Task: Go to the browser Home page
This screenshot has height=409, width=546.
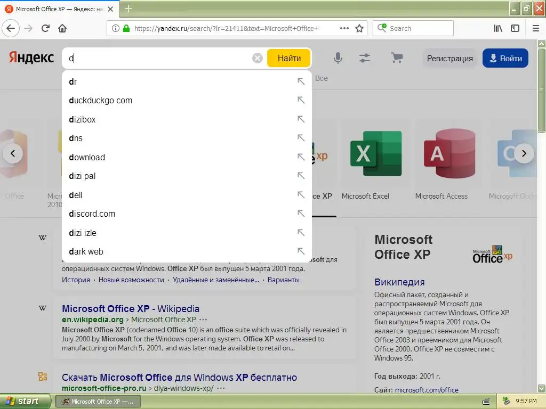Action: point(62,28)
